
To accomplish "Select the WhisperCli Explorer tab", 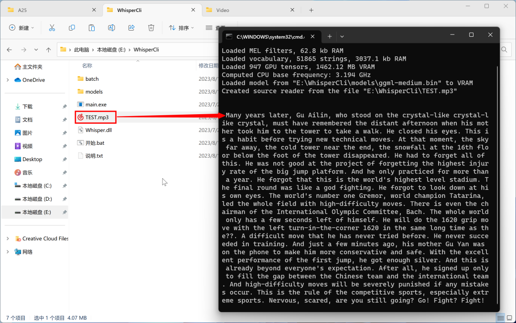I will [x=152, y=10].
